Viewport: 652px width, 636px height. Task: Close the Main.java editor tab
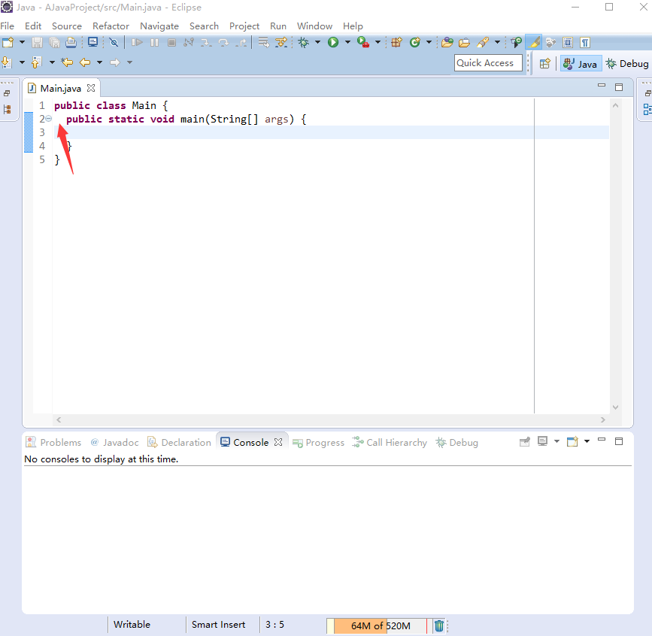pyautogui.click(x=91, y=88)
